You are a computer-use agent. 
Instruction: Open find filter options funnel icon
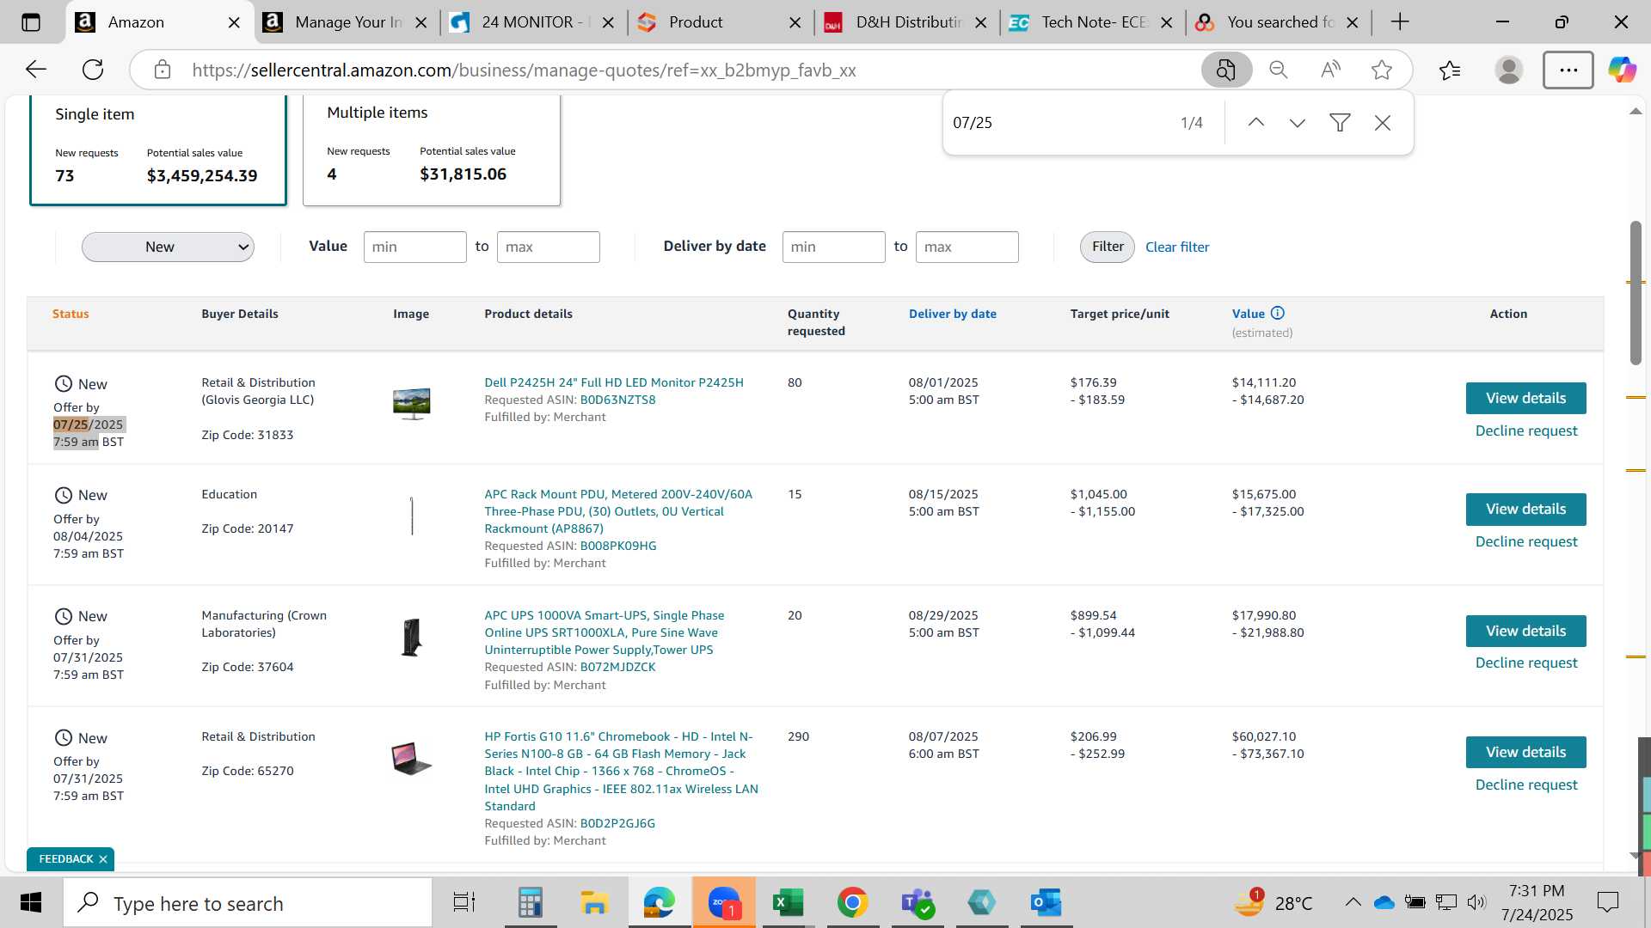click(1340, 123)
